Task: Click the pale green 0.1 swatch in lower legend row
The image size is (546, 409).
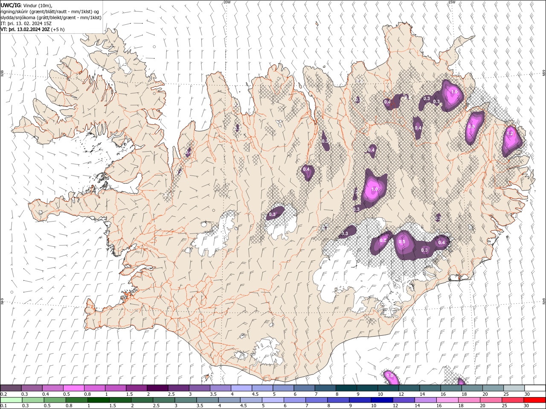Action: click(11, 400)
